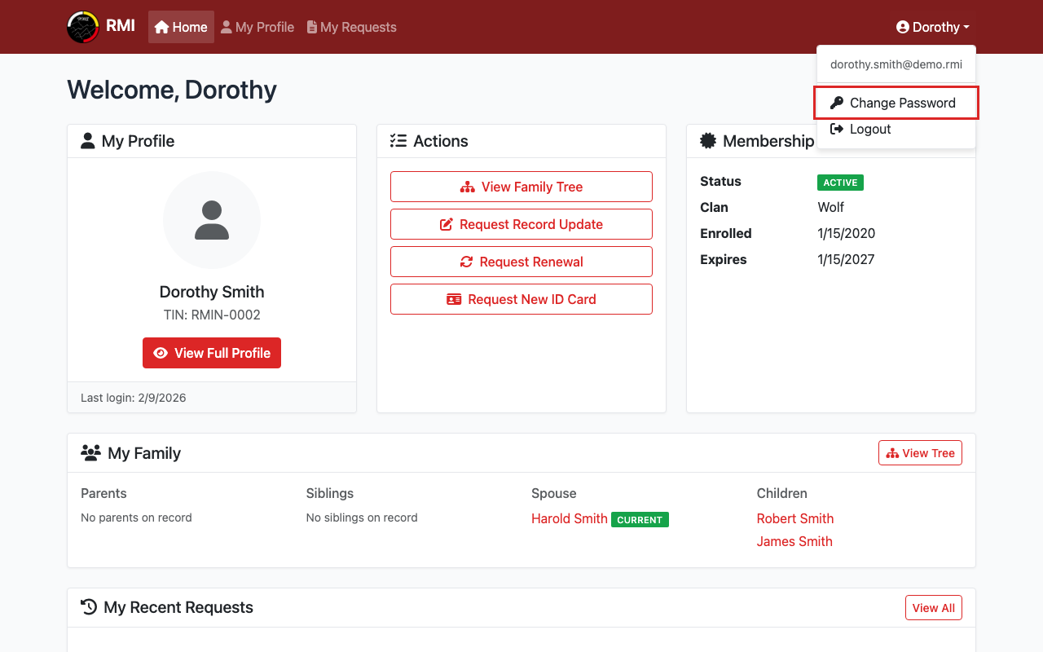The height and width of the screenshot is (652, 1043).
Task: Click View All recent requests
Action: (x=933, y=607)
